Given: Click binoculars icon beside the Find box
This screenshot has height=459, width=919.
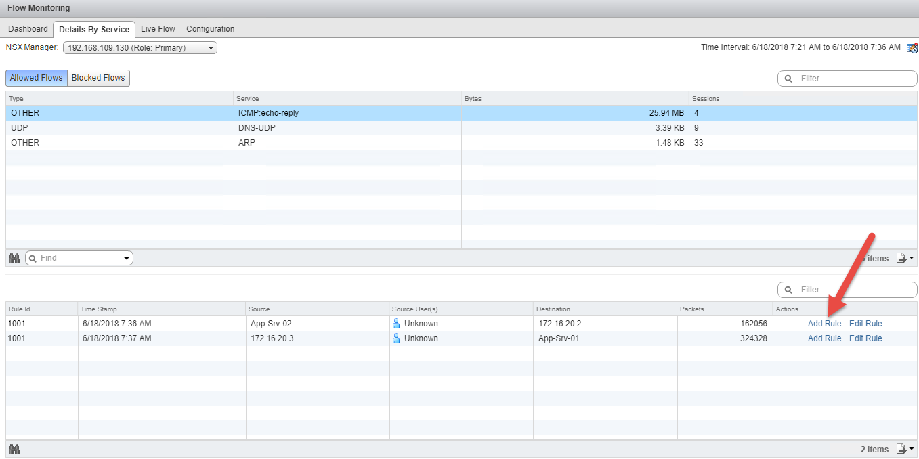Looking at the screenshot, I should click(14, 258).
